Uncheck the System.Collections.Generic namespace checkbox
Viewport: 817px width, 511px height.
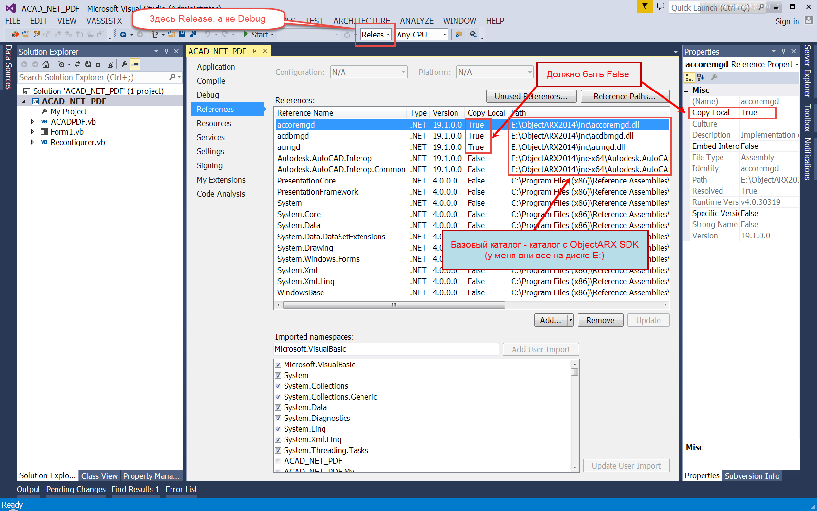pyautogui.click(x=278, y=397)
